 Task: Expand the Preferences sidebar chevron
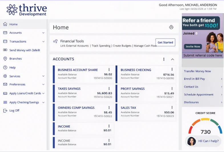pyautogui.click(x=43, y=84)
